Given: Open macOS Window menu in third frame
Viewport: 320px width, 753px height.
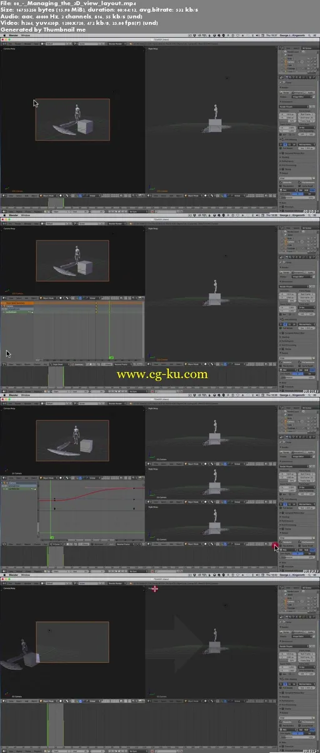Looking at the screenshot, I should pyautogui.click(x=26, y=395).
